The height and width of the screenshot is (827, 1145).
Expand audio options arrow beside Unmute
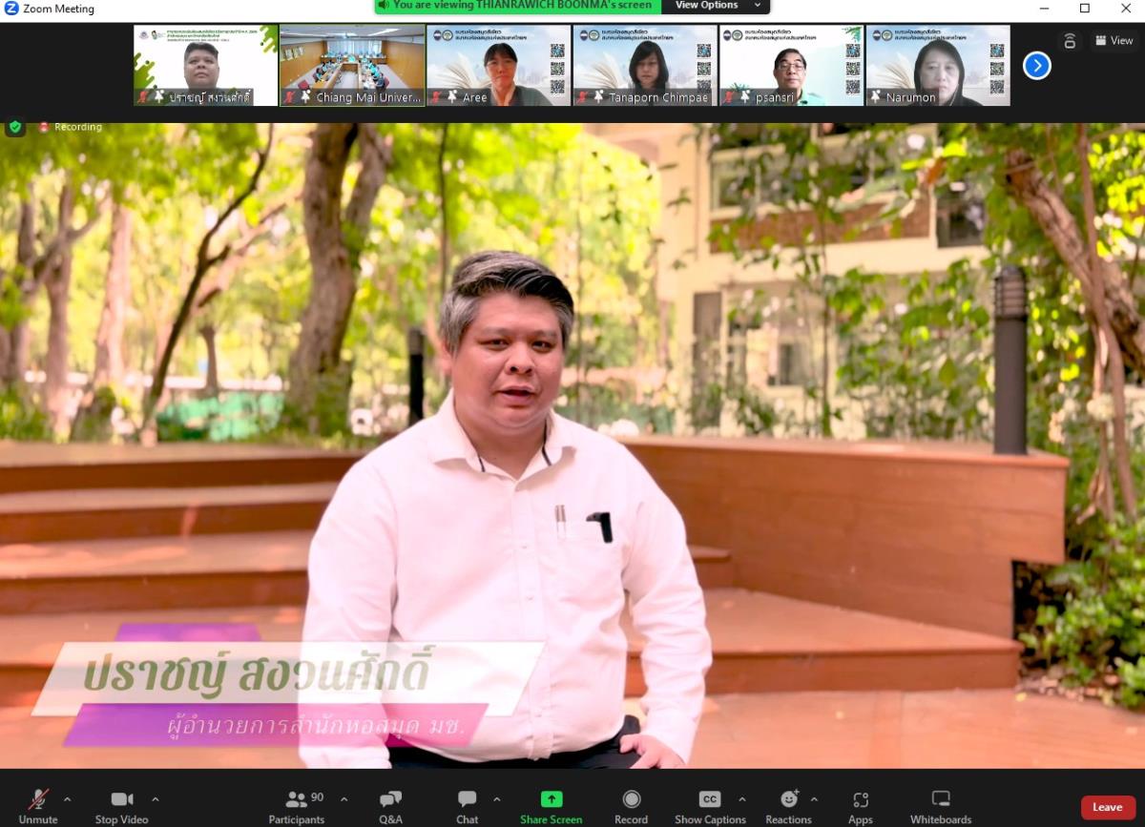click(x=67, y=799)
